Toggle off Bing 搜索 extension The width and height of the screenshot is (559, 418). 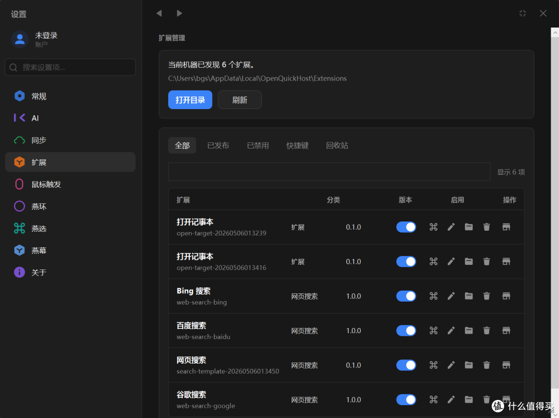(x=406, y=296)
